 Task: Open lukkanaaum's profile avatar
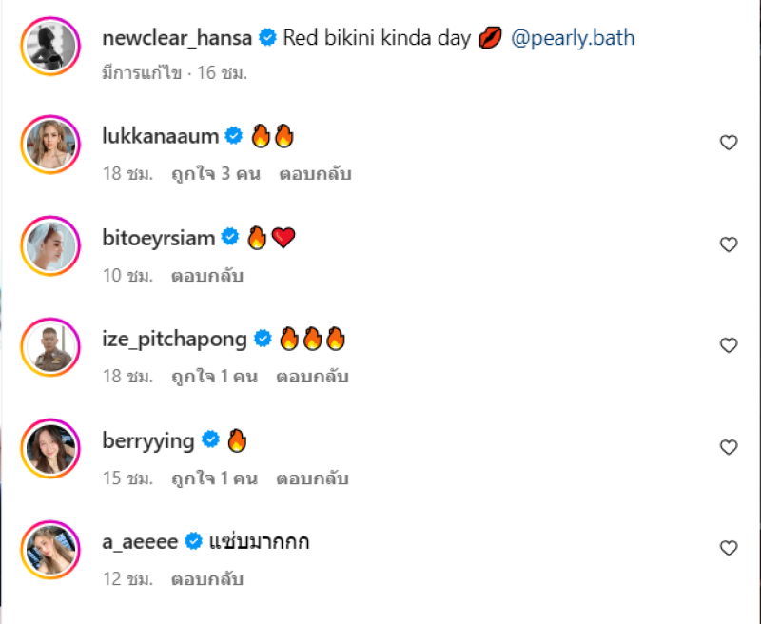click(50, 145)
